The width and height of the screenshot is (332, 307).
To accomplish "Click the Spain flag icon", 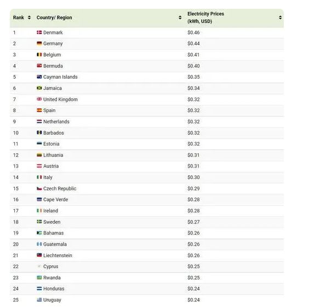I will [x=39, y=110].
